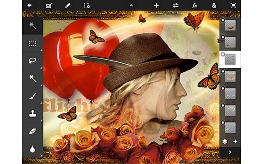
Task: Choose the Paint Brush tool
Action: tap(33, 95)
